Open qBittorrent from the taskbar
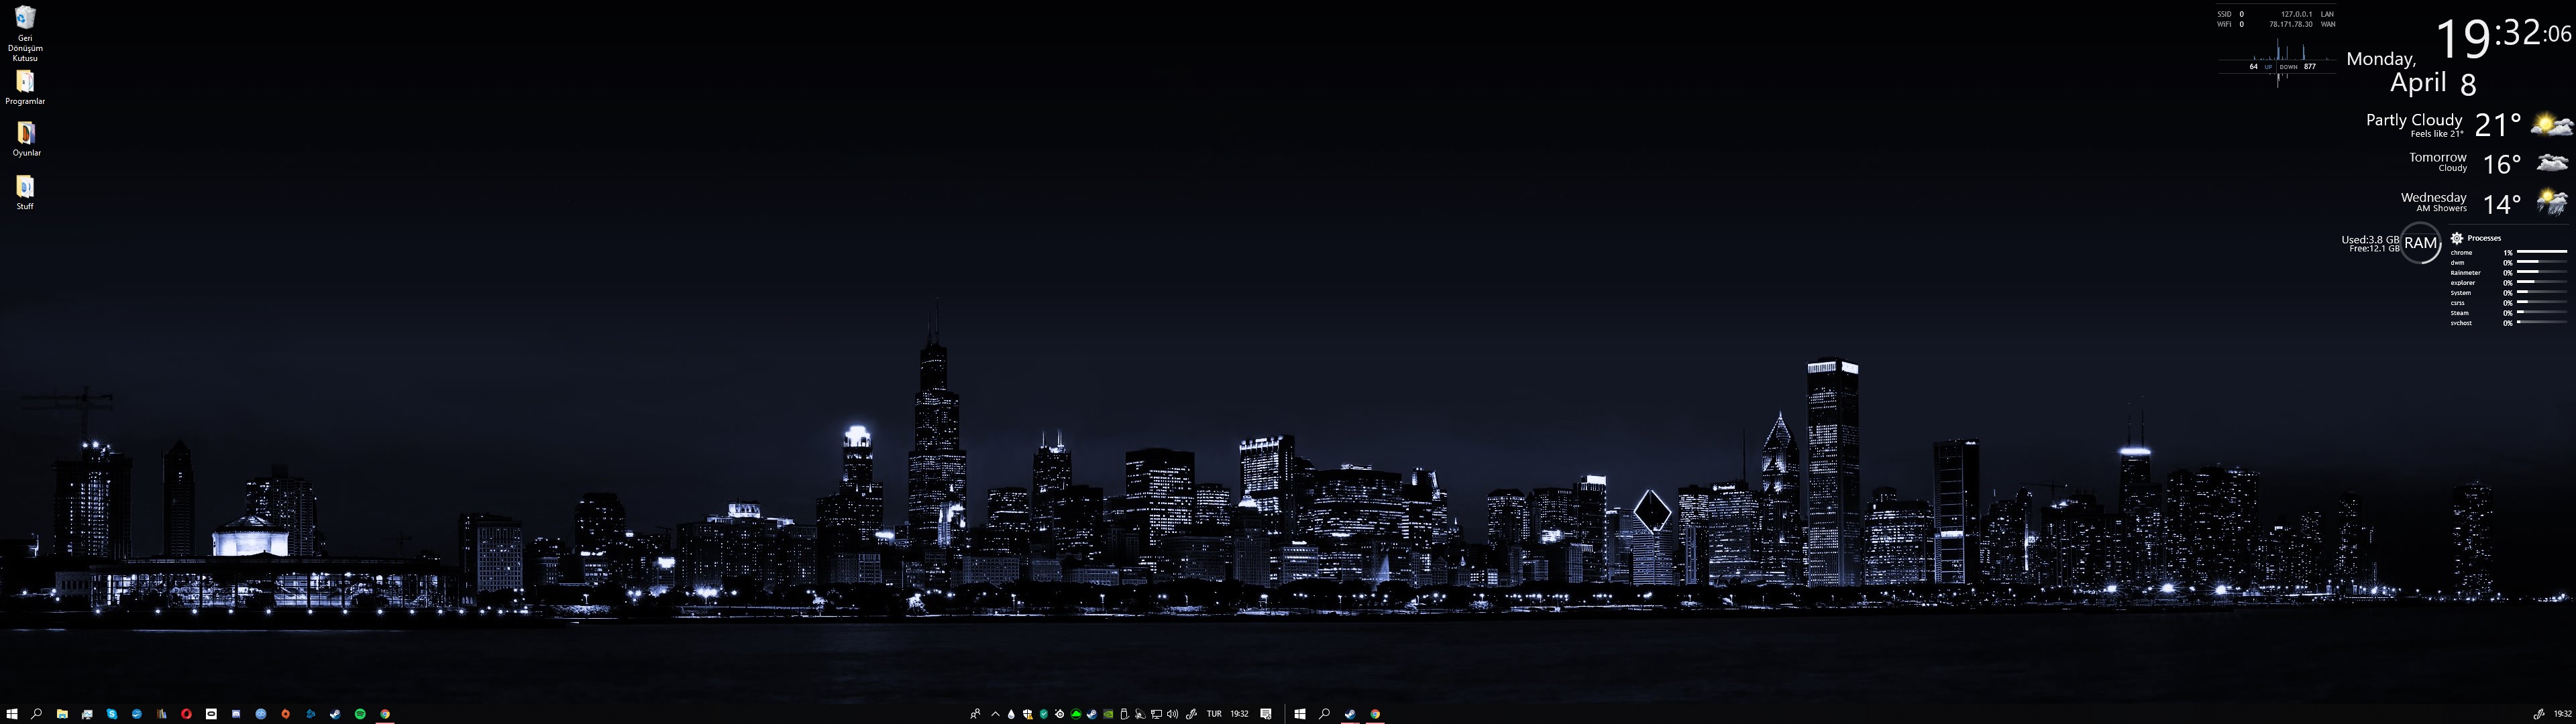The image size is (2576, 724). click(261, 714)
